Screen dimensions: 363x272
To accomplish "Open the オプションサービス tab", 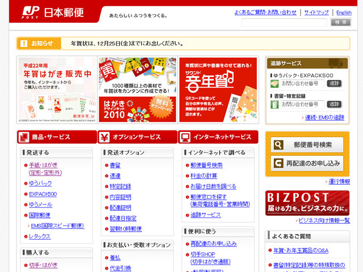I will [137, 137].
